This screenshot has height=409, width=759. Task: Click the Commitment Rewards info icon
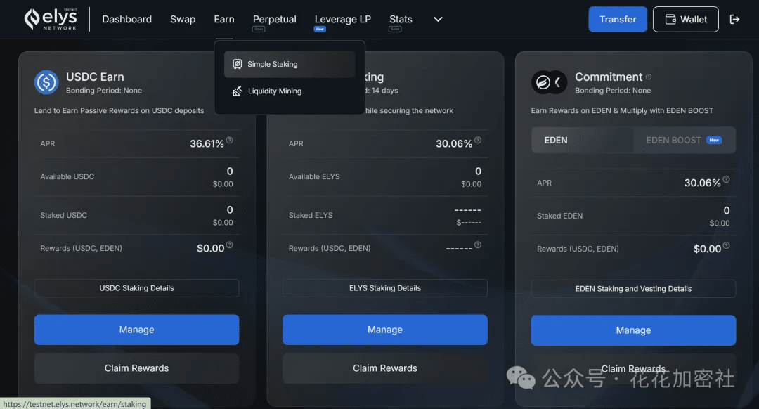726,245
